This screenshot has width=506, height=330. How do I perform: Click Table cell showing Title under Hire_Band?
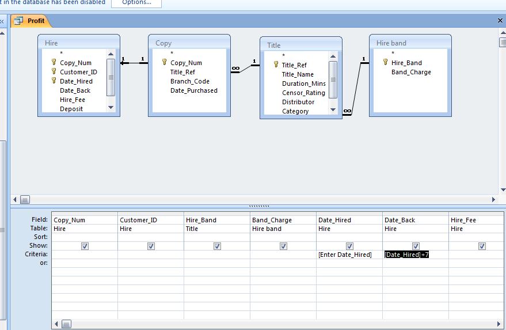[217, 229]
